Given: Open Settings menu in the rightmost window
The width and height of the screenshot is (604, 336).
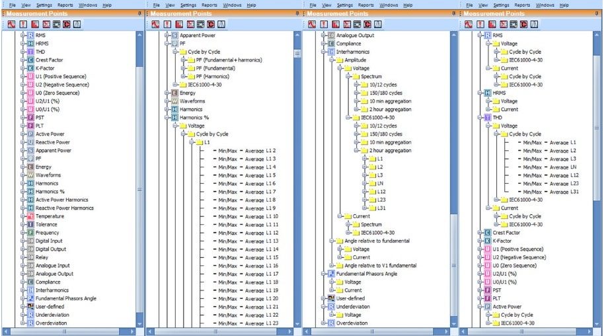Looking at the screenshot, I should pyautogui.click(x=507, y=5).
